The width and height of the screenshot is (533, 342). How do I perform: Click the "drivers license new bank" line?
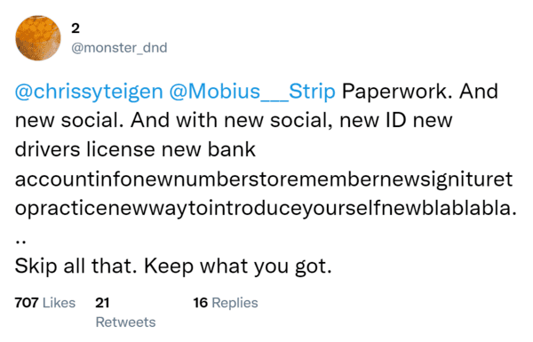[x=135, y=149]
